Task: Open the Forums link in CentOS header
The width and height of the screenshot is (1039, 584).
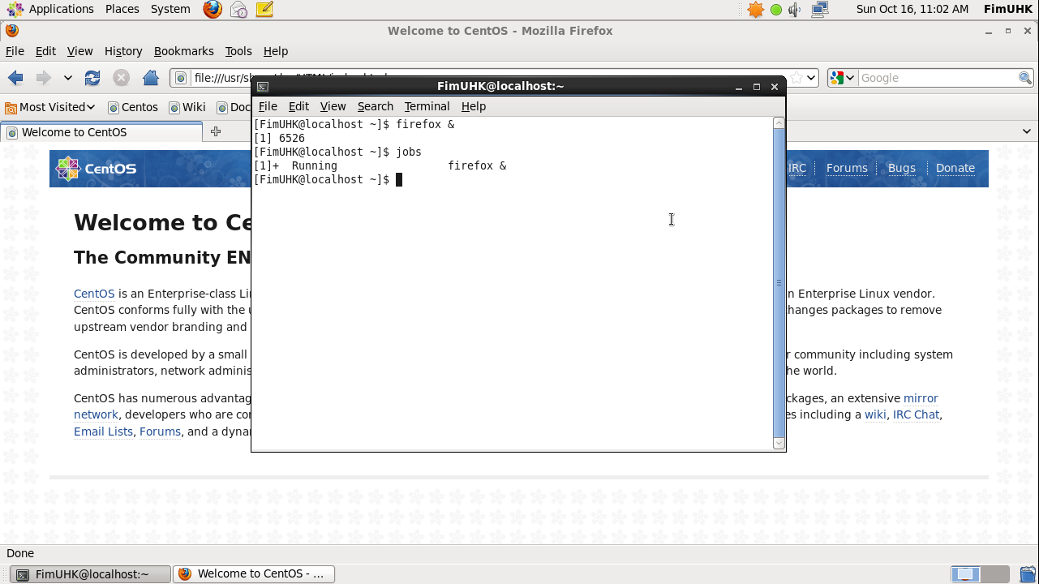Action: tap(847, 168)
